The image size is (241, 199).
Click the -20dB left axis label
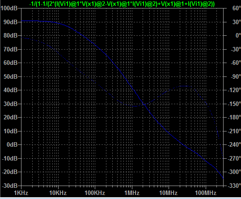pyautogui.click(x=9, y=172)
